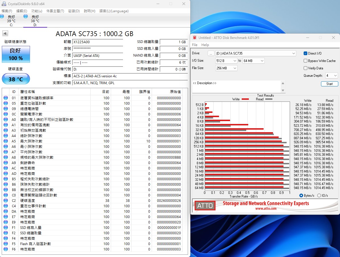Click the status orb of attribute 05
Image resolution: width=340 pixels, height=257 pixels.
6,103
